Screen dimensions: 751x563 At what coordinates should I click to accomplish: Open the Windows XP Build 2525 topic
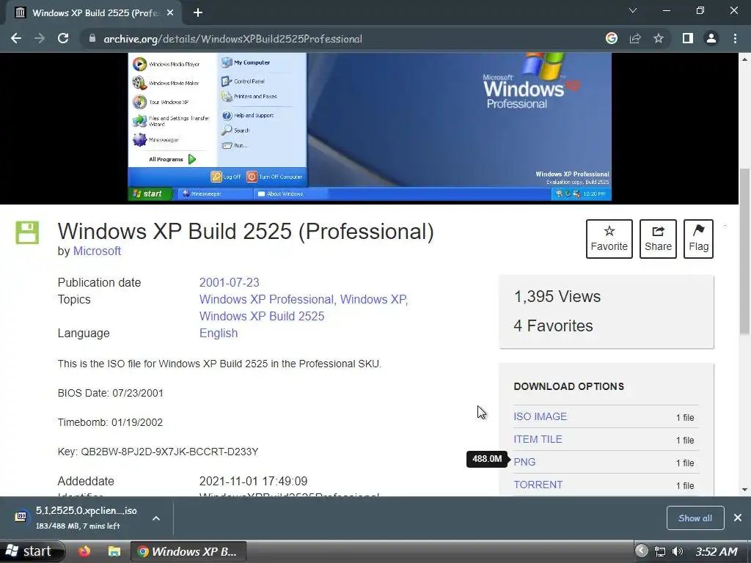click(x=262, y=316)
